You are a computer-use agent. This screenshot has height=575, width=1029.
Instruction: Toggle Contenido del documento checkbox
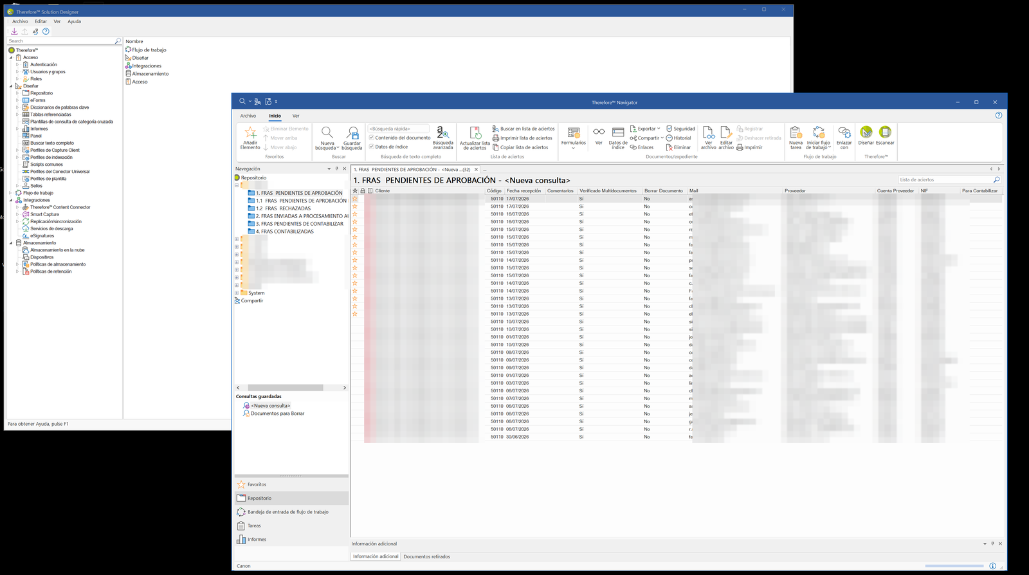372,138
